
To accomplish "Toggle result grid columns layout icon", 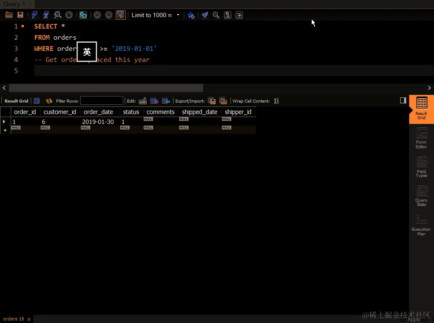I will tap(36, 101).
